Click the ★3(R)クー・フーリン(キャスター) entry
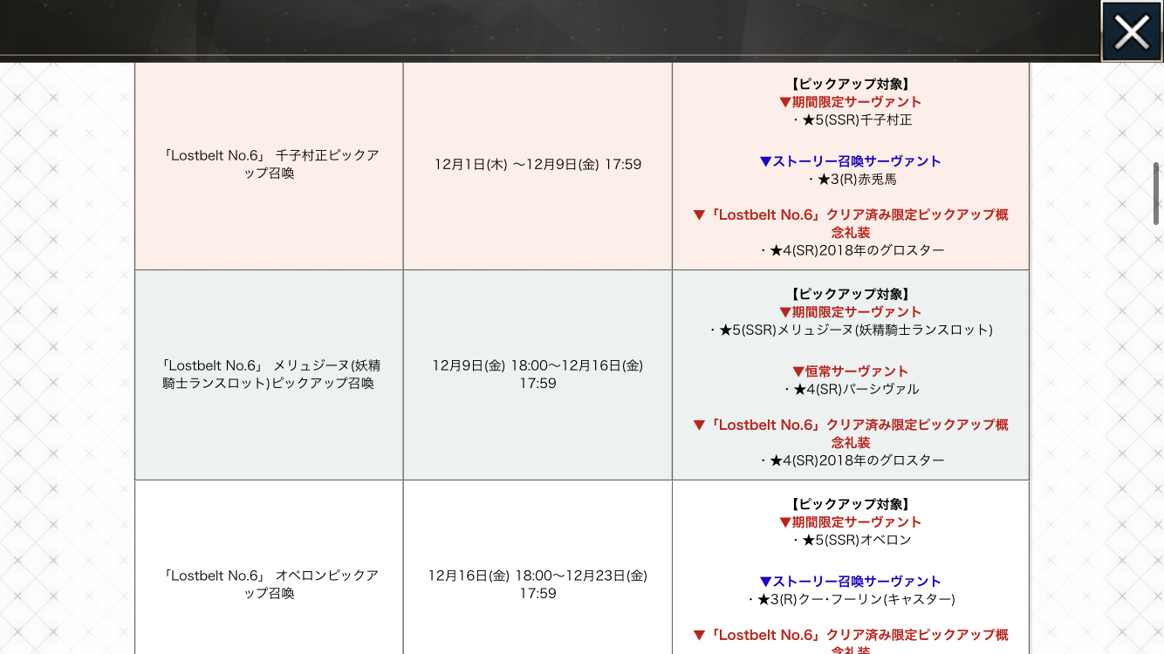The image size is (1164, 654). pyautogui.click(x=851, y=600)
